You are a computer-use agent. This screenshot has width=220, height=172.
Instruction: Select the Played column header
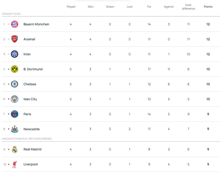point(71,7)
